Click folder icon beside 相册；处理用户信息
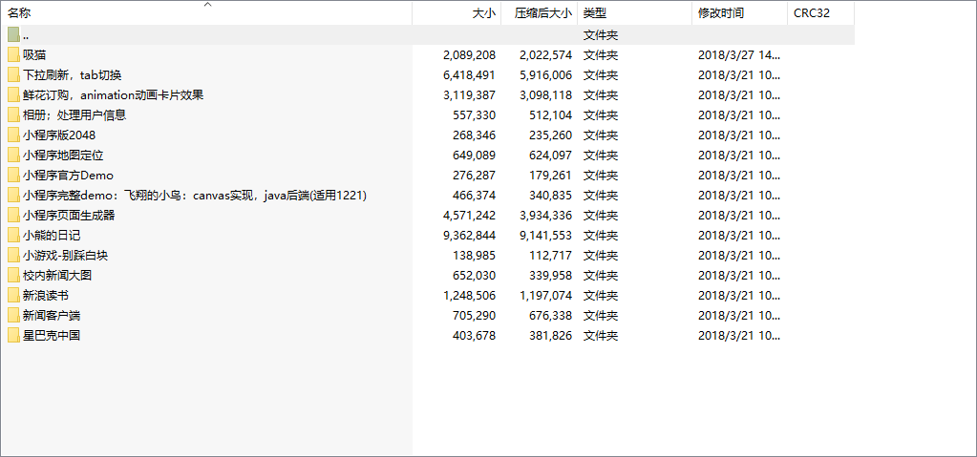977x457 pixels. point(13,115)
